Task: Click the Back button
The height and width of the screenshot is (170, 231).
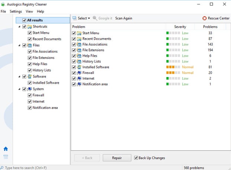Action: [x=87, y=158]
